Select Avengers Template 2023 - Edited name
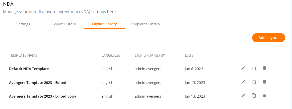Screen dimensions: 292x109 (38, 83)
